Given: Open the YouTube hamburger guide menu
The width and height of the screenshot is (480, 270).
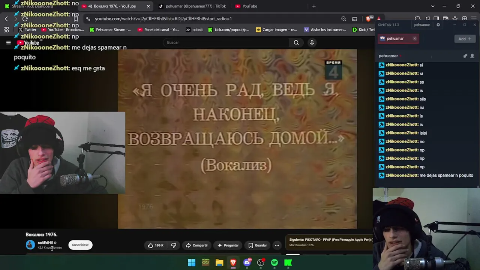Looking at the screenshot, I should (x=8, y=42).
